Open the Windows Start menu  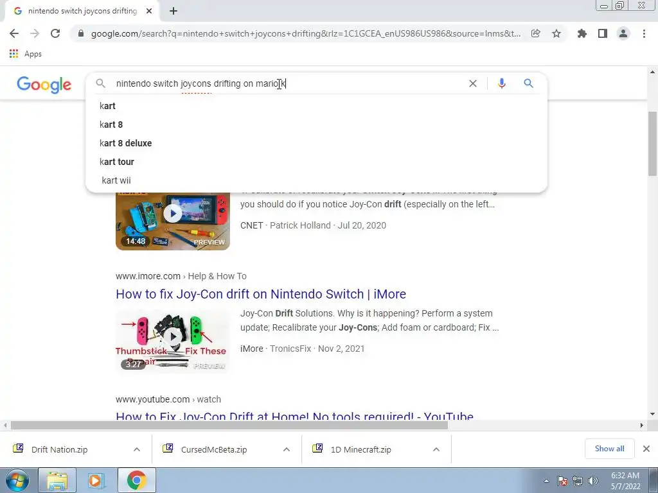point(17,480)
